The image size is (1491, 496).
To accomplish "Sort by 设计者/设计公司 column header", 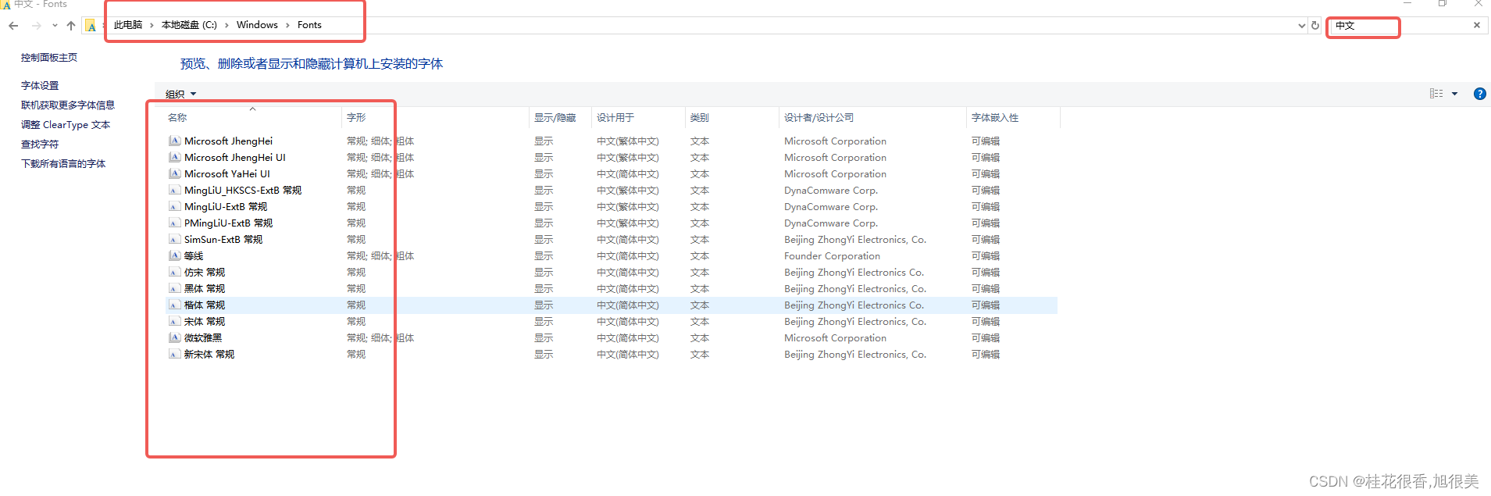I will 872,118.
